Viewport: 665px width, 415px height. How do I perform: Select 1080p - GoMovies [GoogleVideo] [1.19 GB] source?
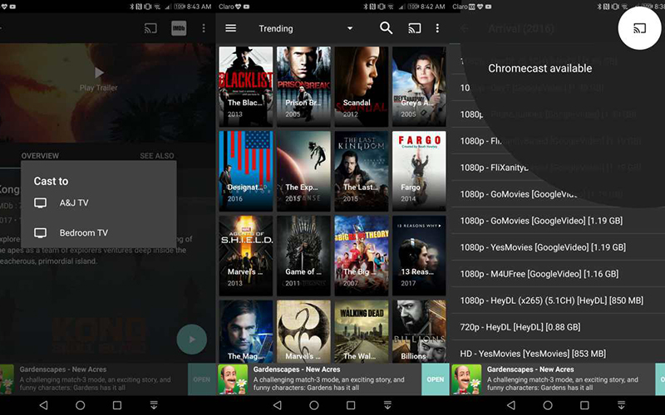[558, 221]
